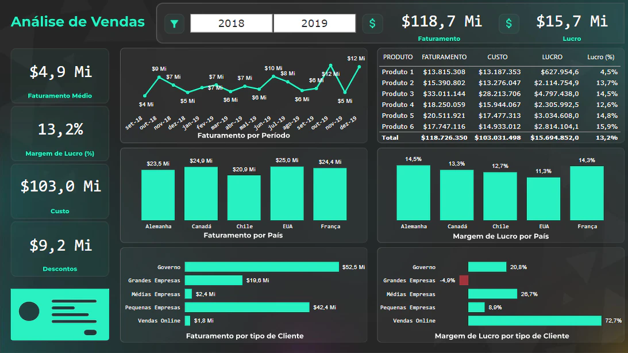
Task: Click the nov-19 $5 Mi line point
Action: (345, 93)
